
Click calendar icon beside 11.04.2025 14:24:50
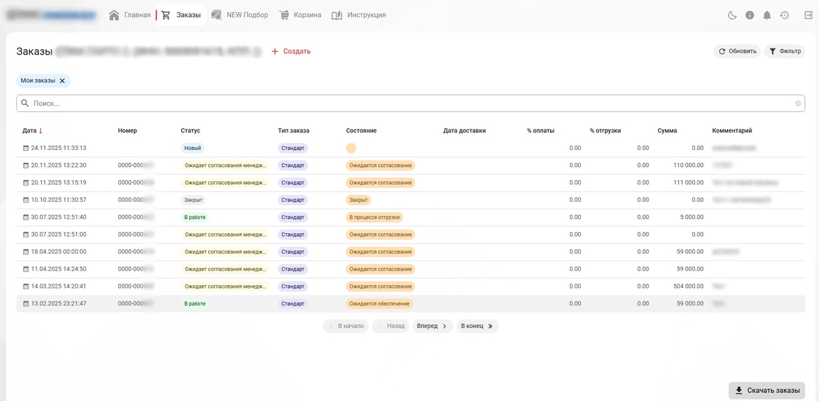coord(26,269)
